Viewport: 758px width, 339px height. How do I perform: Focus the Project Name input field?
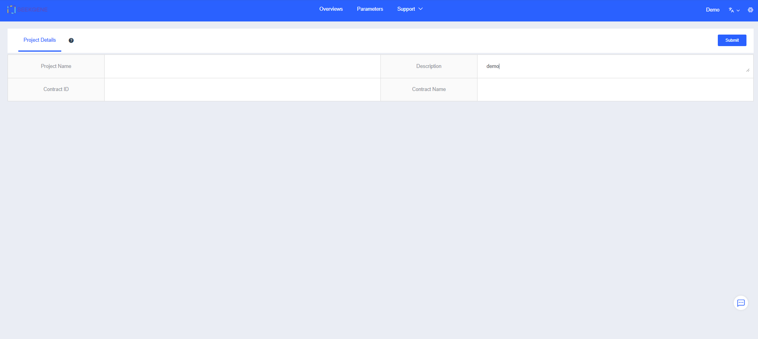(x=242, y=66)
